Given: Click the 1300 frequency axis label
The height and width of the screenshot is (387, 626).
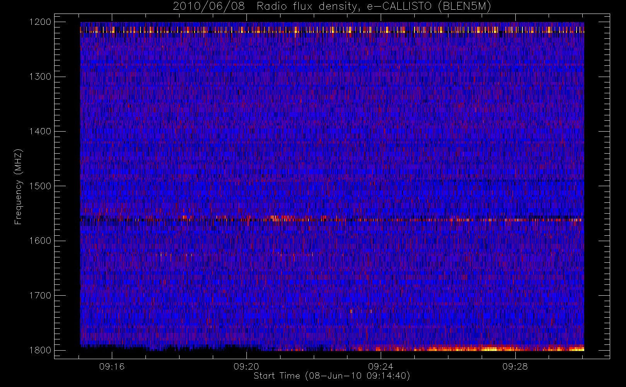Looking at the screenshot, I should point(40,77).
